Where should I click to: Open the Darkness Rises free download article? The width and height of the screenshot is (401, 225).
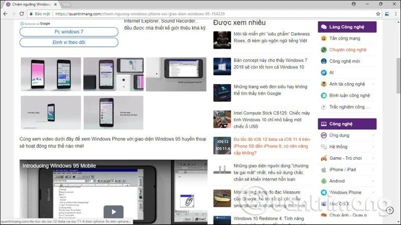coord(271,37)
